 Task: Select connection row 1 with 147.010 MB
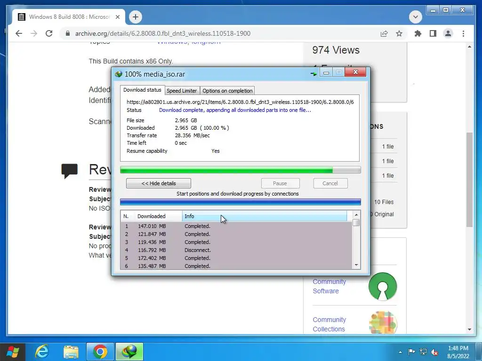point(236,226)
